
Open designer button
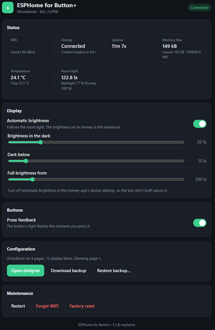[x=26, y=271]
